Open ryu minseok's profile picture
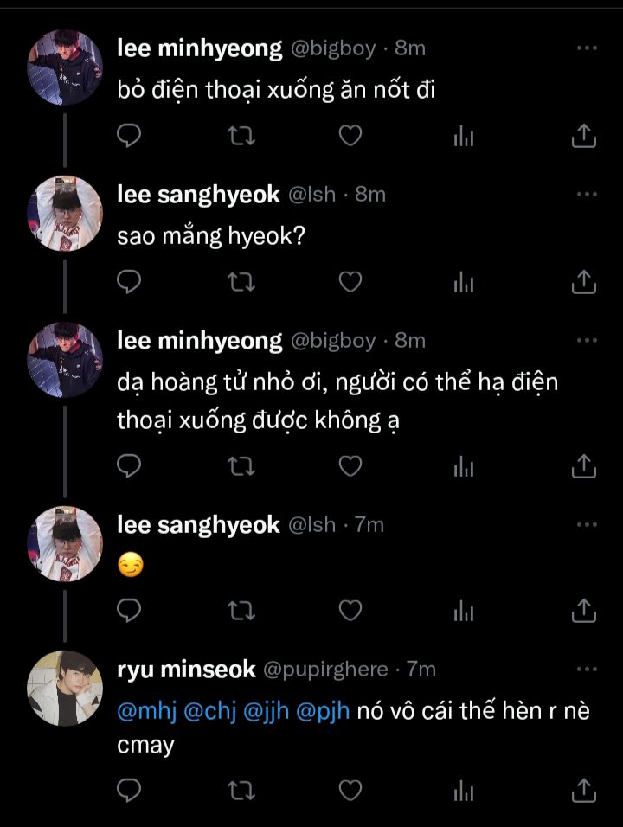This screenshot has width=623, height=827. coord(66,689)
